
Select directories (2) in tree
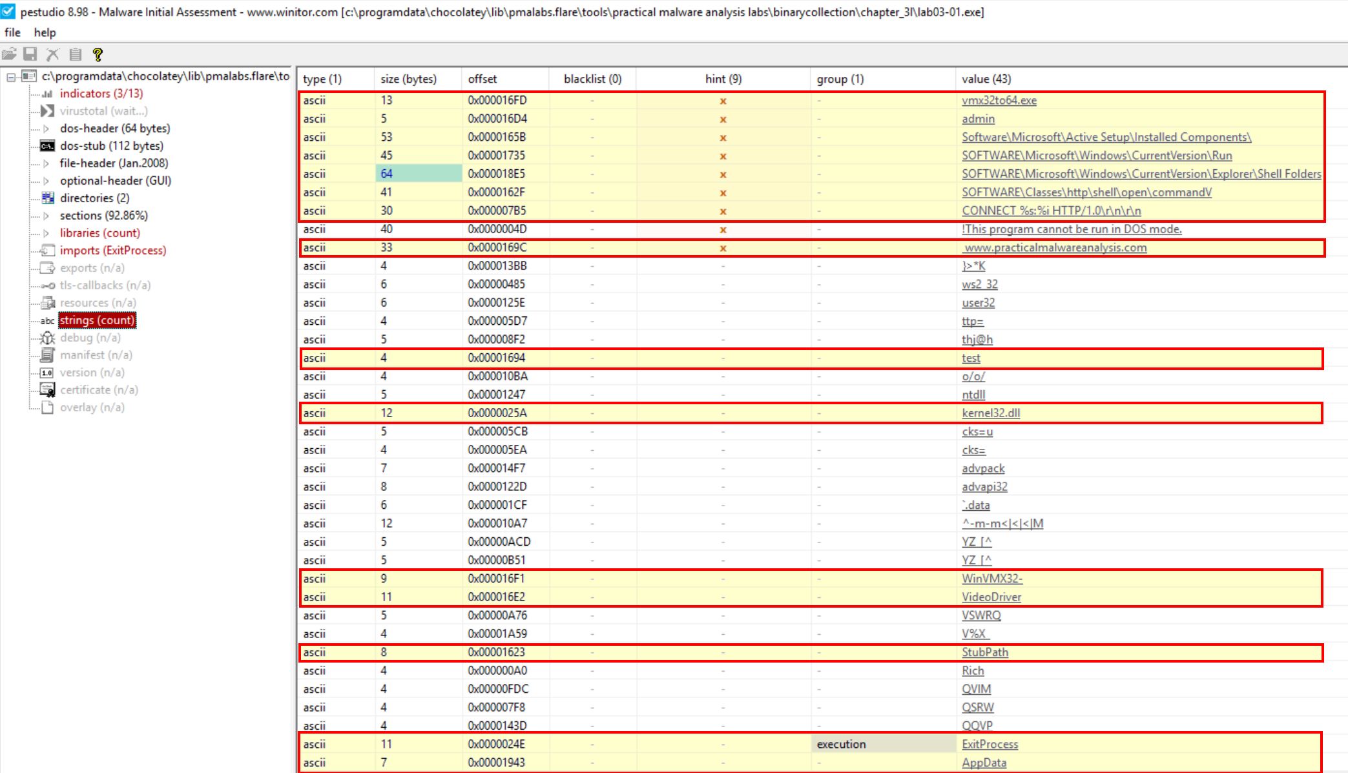click(x=95, y=198)
